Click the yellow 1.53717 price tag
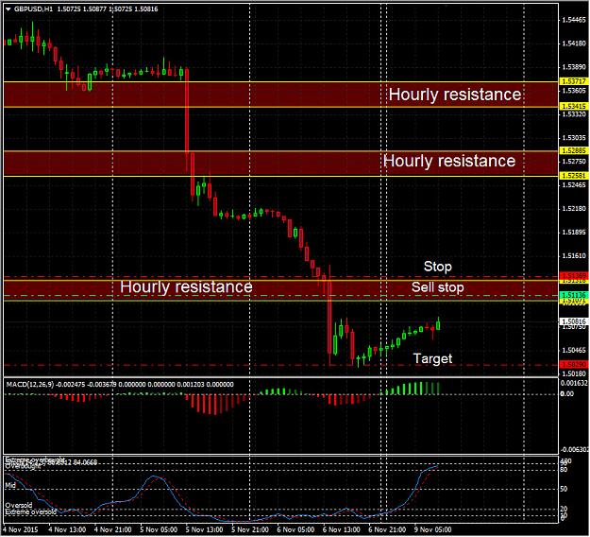 [x=574, y=81]
